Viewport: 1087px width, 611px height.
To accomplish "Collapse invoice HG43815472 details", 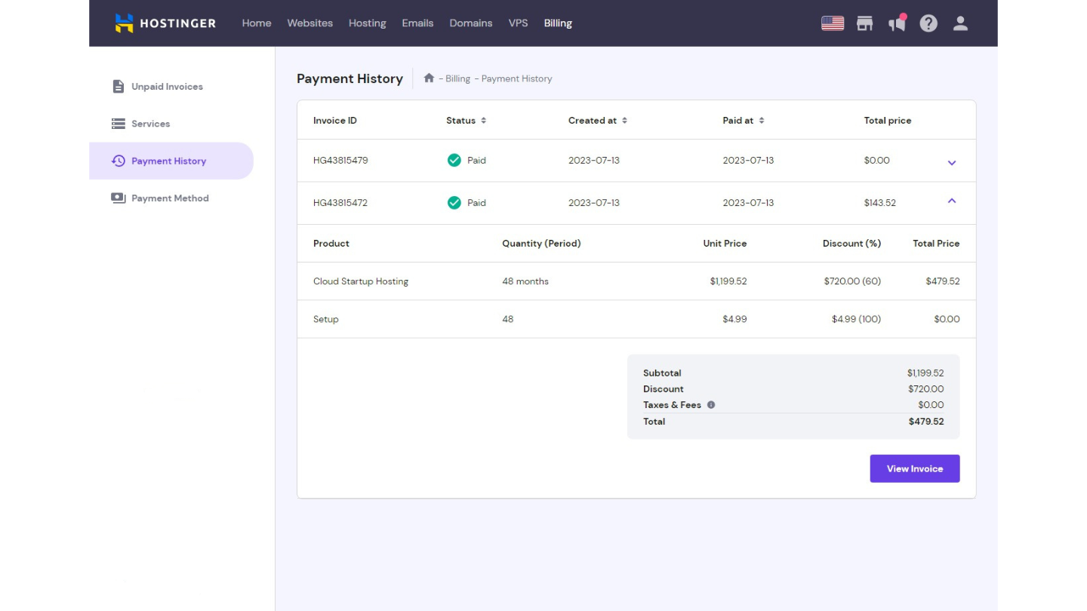I will click(x=952, y=201).
